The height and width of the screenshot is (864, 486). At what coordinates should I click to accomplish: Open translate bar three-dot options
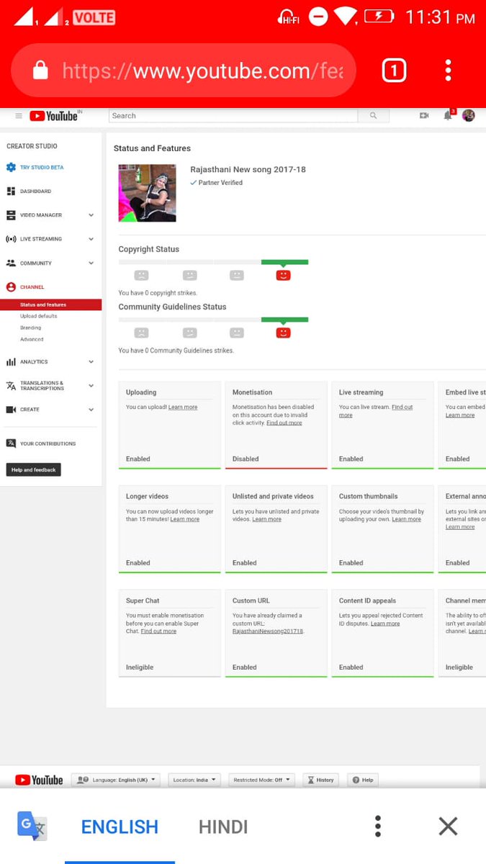(378, 827)
